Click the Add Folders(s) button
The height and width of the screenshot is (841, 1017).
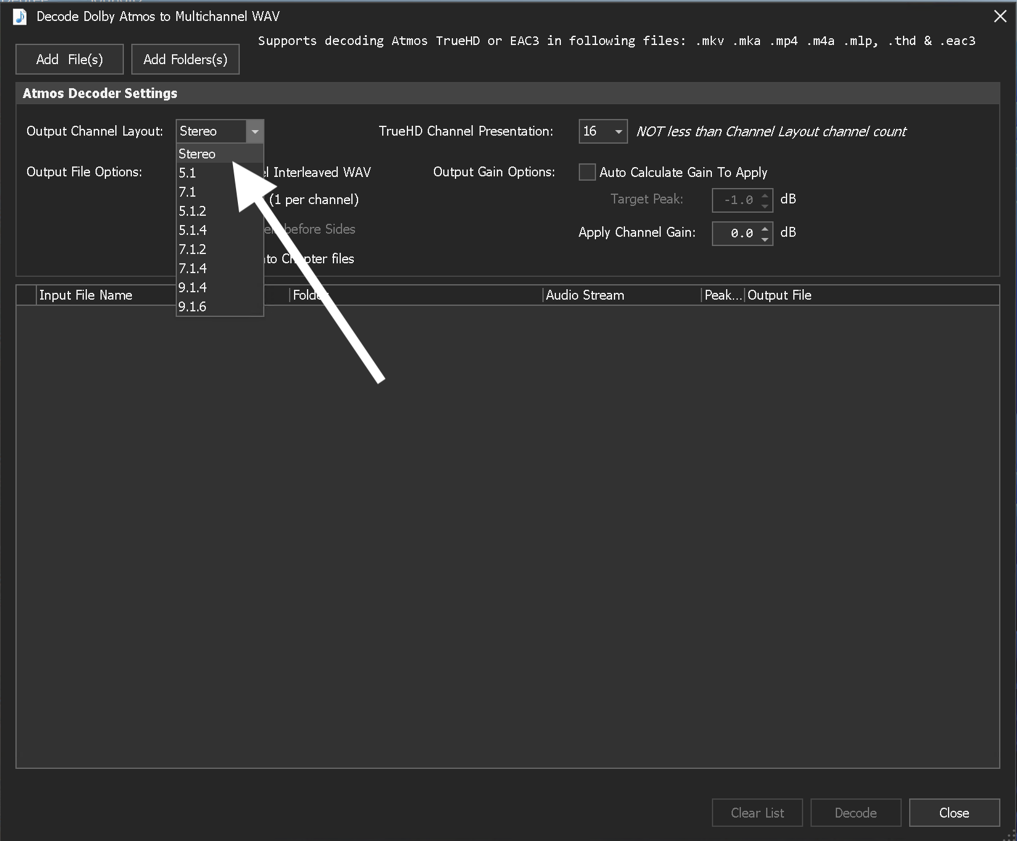[x=186, y=59]
